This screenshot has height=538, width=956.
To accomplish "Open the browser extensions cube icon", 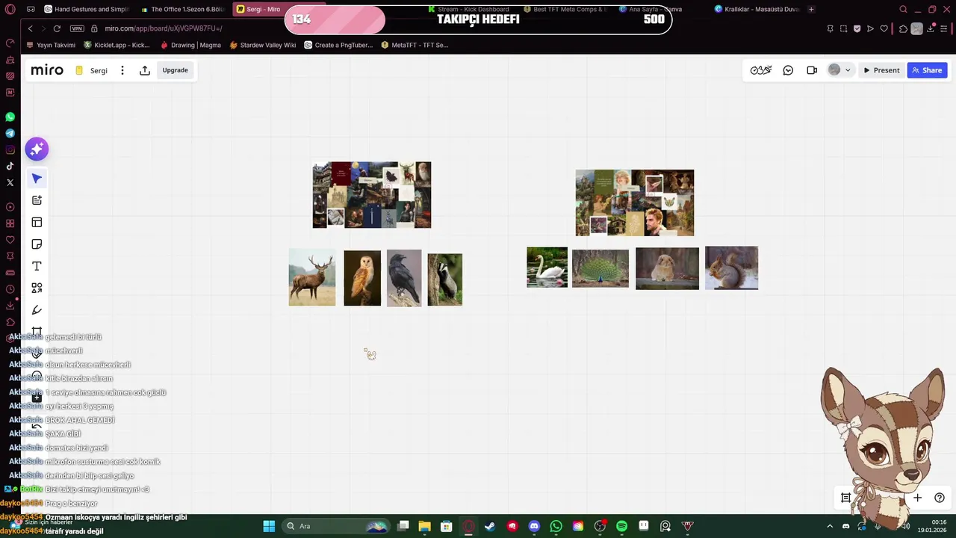I will 903,28.
